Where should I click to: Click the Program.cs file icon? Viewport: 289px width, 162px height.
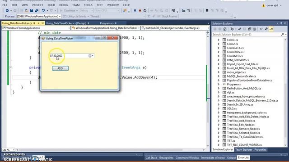[224, 84]
